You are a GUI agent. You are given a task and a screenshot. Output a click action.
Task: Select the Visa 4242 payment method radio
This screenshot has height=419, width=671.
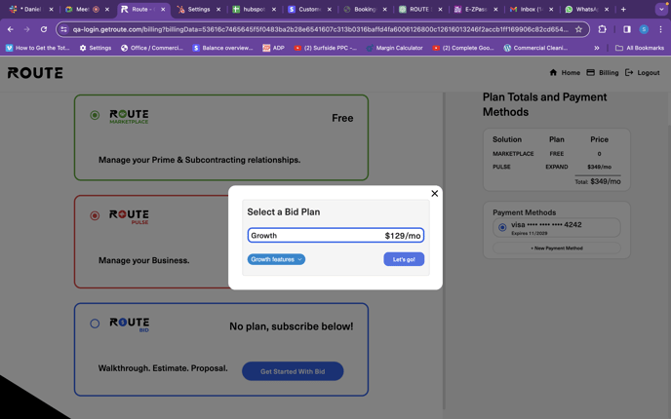[502, 227]
